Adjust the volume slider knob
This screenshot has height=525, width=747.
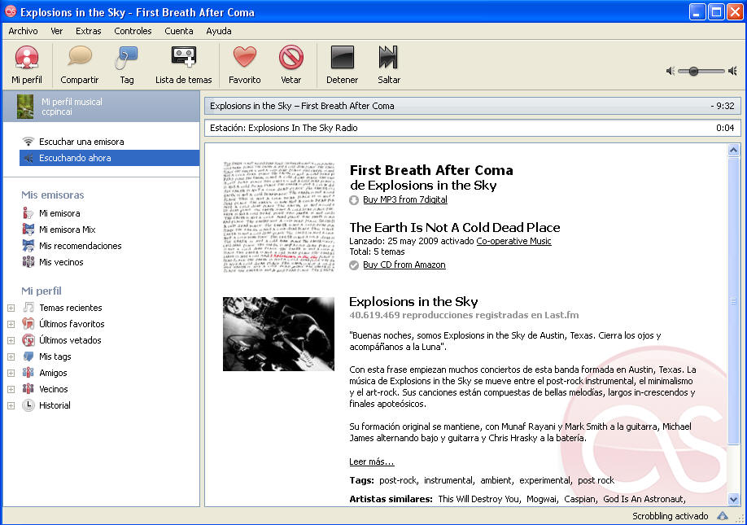tap(693, 71)
